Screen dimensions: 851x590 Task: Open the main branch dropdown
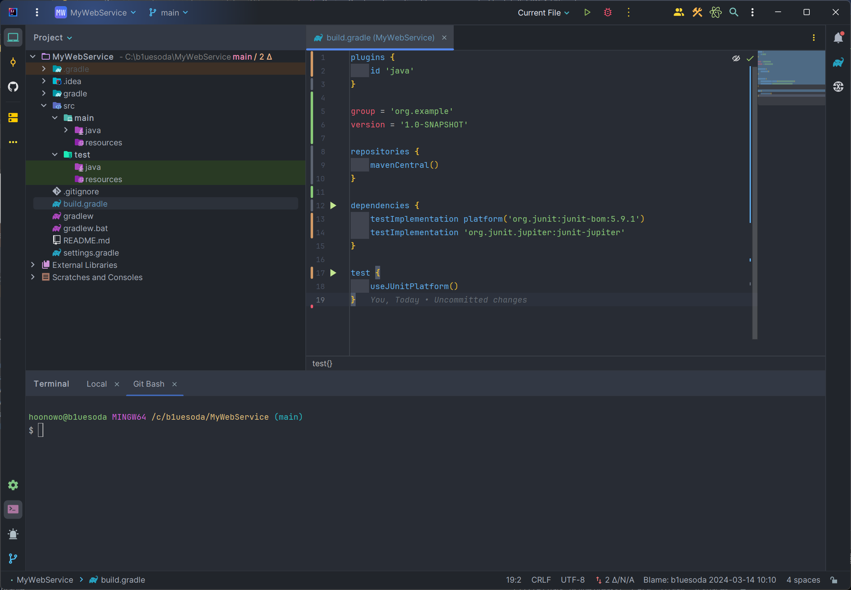[169, 13]
